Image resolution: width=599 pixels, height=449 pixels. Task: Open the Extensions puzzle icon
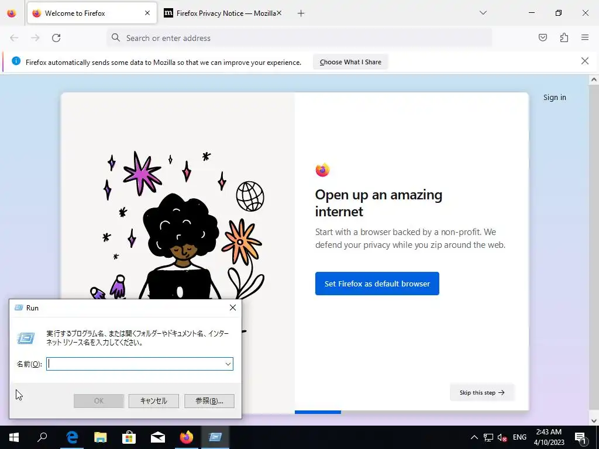pos(564,37)
